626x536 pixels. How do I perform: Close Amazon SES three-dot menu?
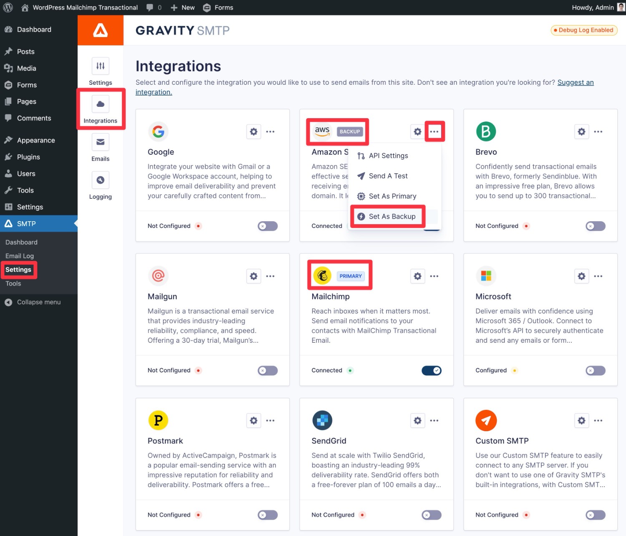(x=434, y=132)
